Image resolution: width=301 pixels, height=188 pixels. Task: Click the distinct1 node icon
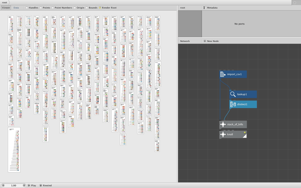tap(233, 104)
